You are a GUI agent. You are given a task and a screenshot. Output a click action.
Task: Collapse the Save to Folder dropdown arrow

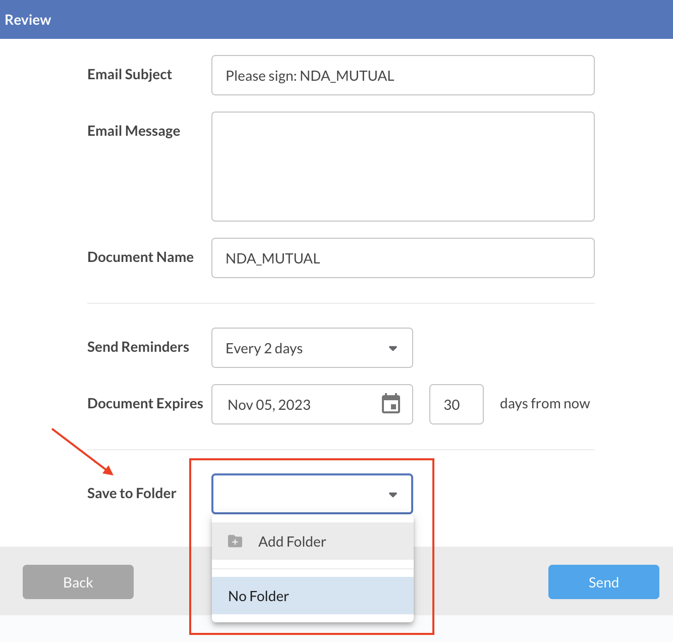pos(392,495)
